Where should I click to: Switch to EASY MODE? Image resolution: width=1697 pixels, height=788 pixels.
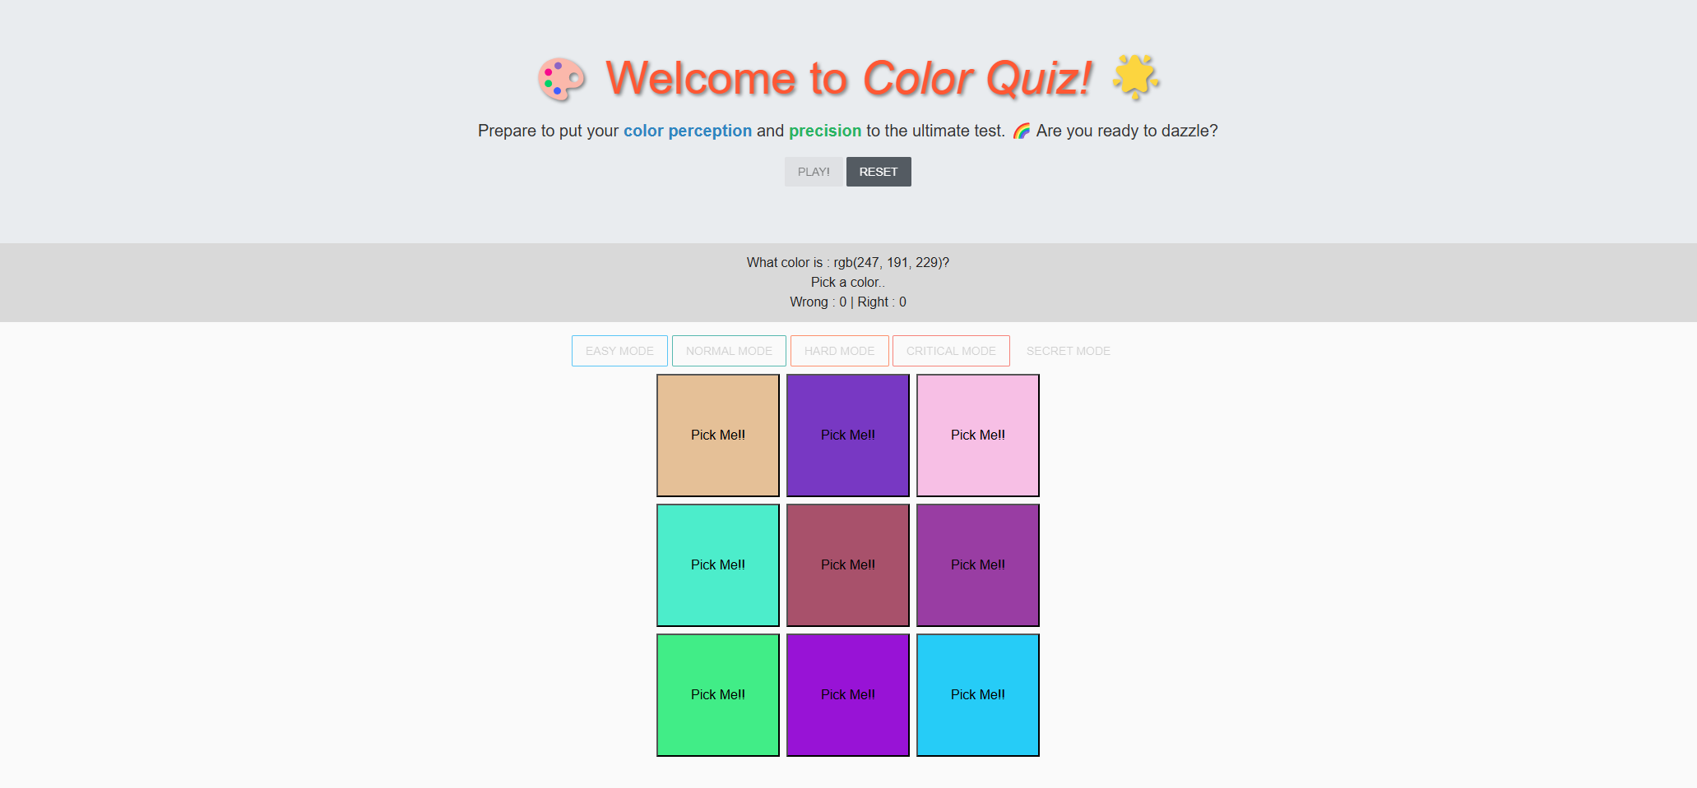pyautogui.click(x=619, y=351)
